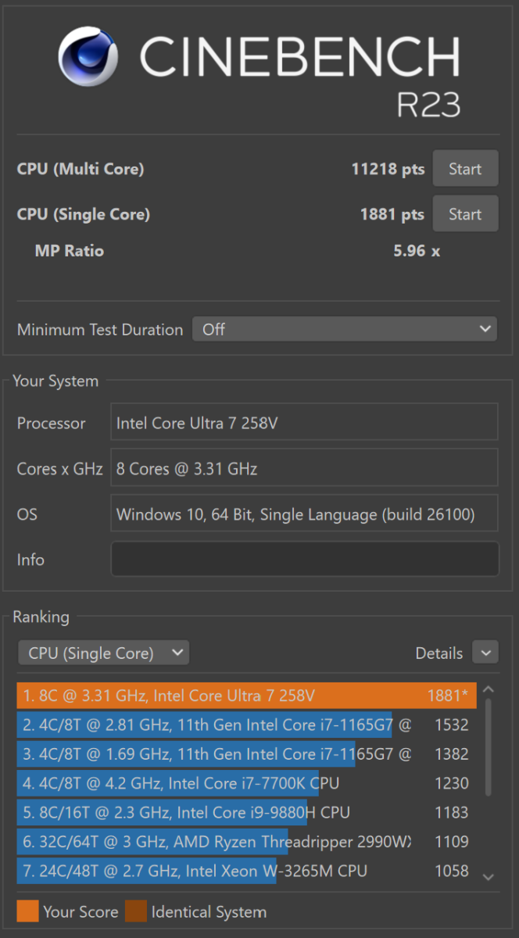Viewport: 519px width, 938px height.
Task: Click the score 1881* in ranking list
Action: (x=449, y=696)
